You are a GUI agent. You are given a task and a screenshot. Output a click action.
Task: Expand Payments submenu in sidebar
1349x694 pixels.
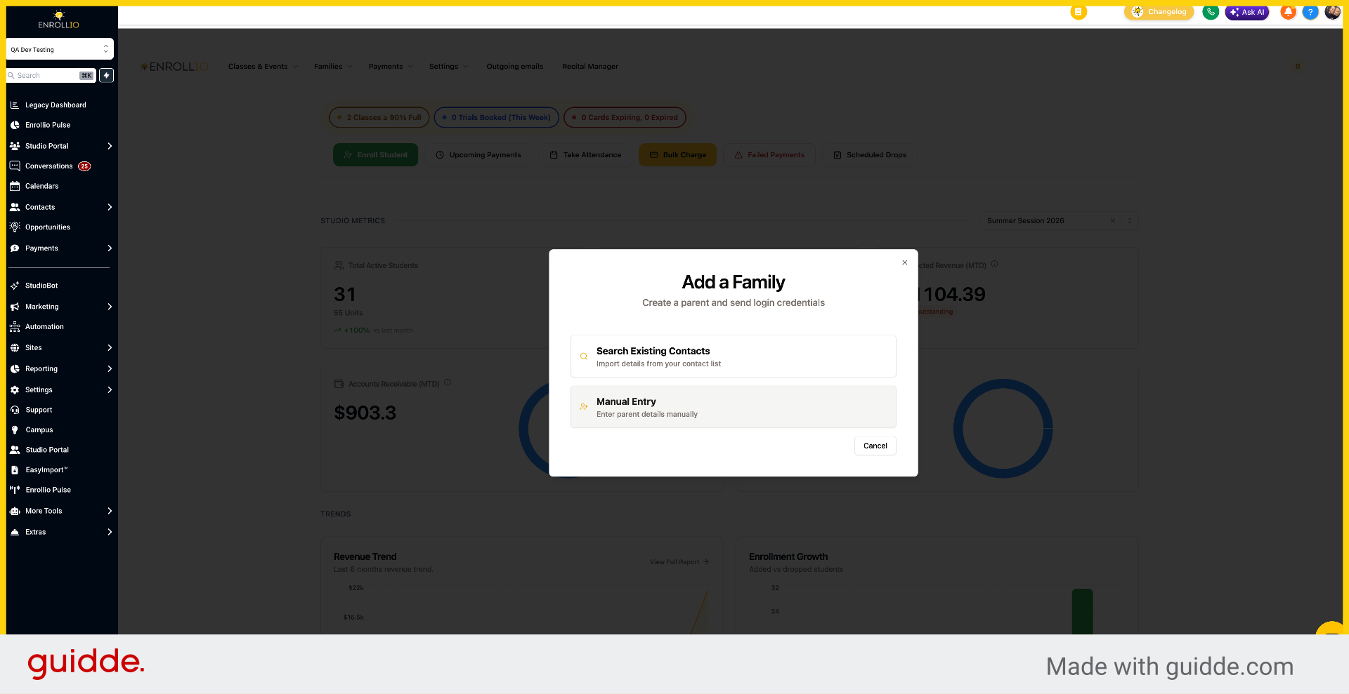110,248
